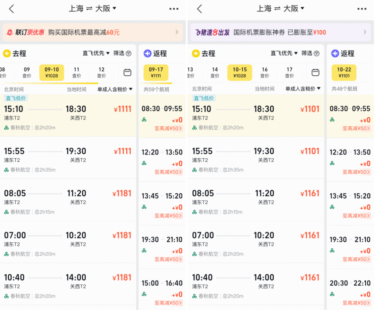The image size is (375, 310).
Task: Open the 联订更优惠 promotion banner
Action: click(x=92, y=32)
